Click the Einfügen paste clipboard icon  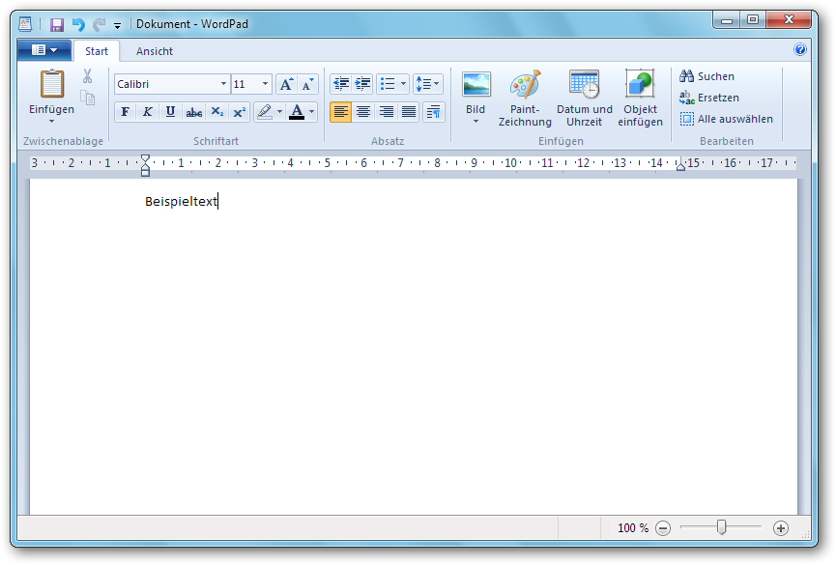point(52,84)
